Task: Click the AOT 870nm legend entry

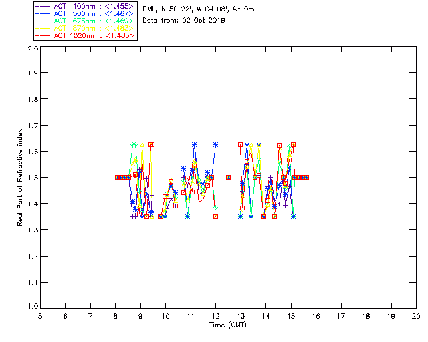Action: click(x=84, y=28)
